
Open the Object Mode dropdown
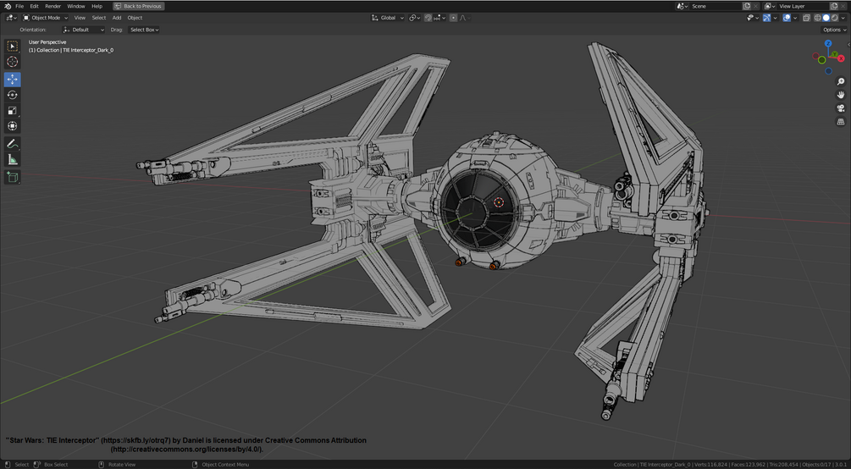[46, 18]
